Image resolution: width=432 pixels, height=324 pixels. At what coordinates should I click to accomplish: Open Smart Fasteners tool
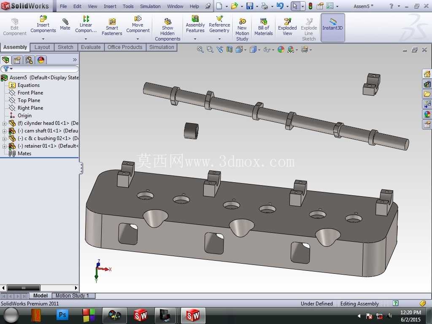click(x=112, y=27)
